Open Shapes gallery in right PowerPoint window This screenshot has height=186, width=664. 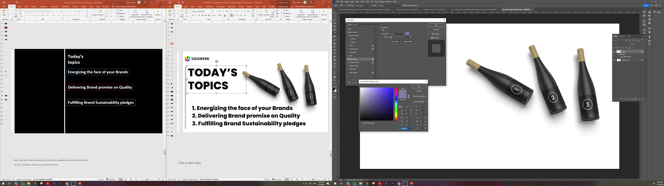pyautogui.click(x=260, y=13)
